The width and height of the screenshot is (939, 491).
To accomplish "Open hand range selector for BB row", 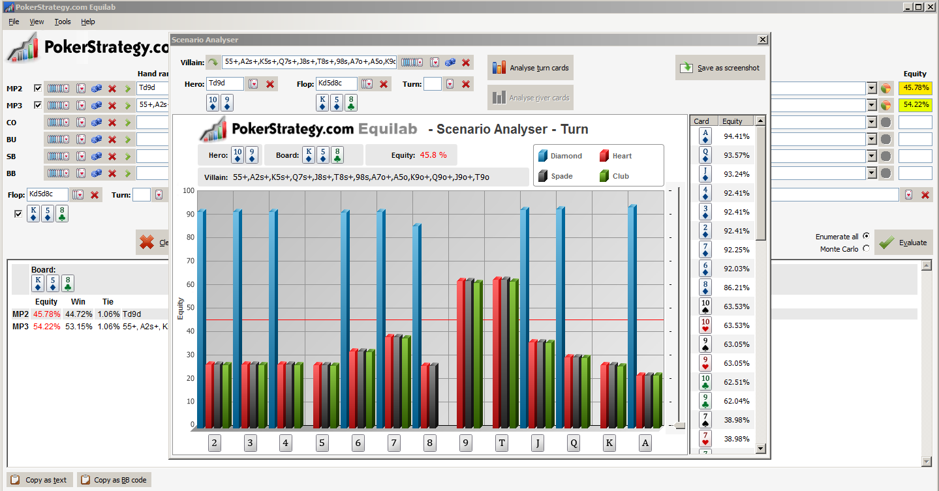I will [58, 173].
